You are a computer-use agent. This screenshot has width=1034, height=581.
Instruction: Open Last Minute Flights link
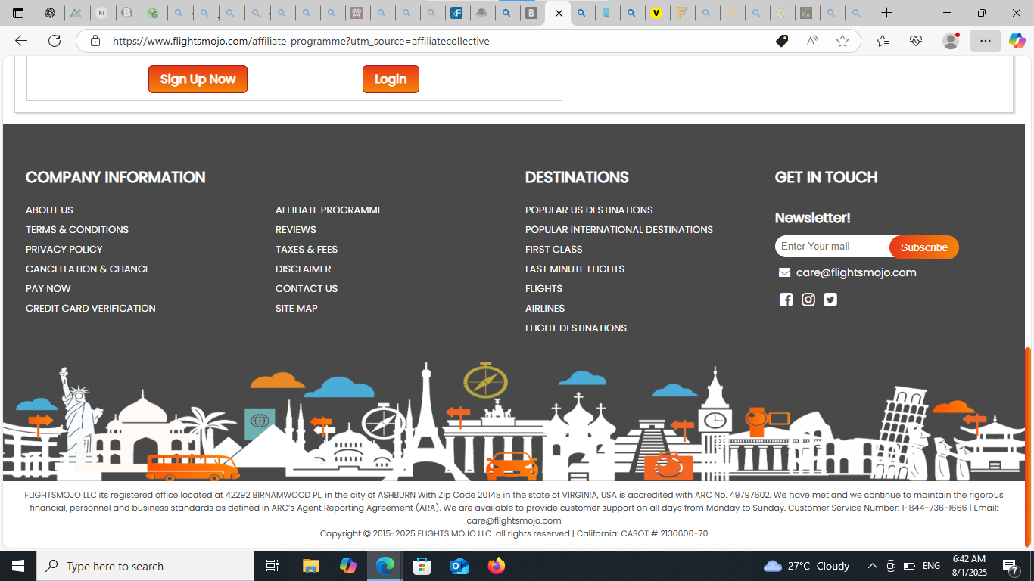click(x=575, y=269)
